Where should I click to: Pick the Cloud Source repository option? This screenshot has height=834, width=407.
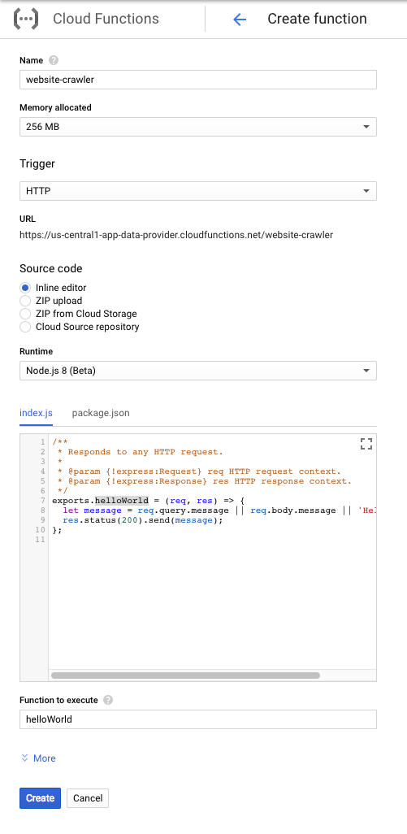(x=25, y=327)
